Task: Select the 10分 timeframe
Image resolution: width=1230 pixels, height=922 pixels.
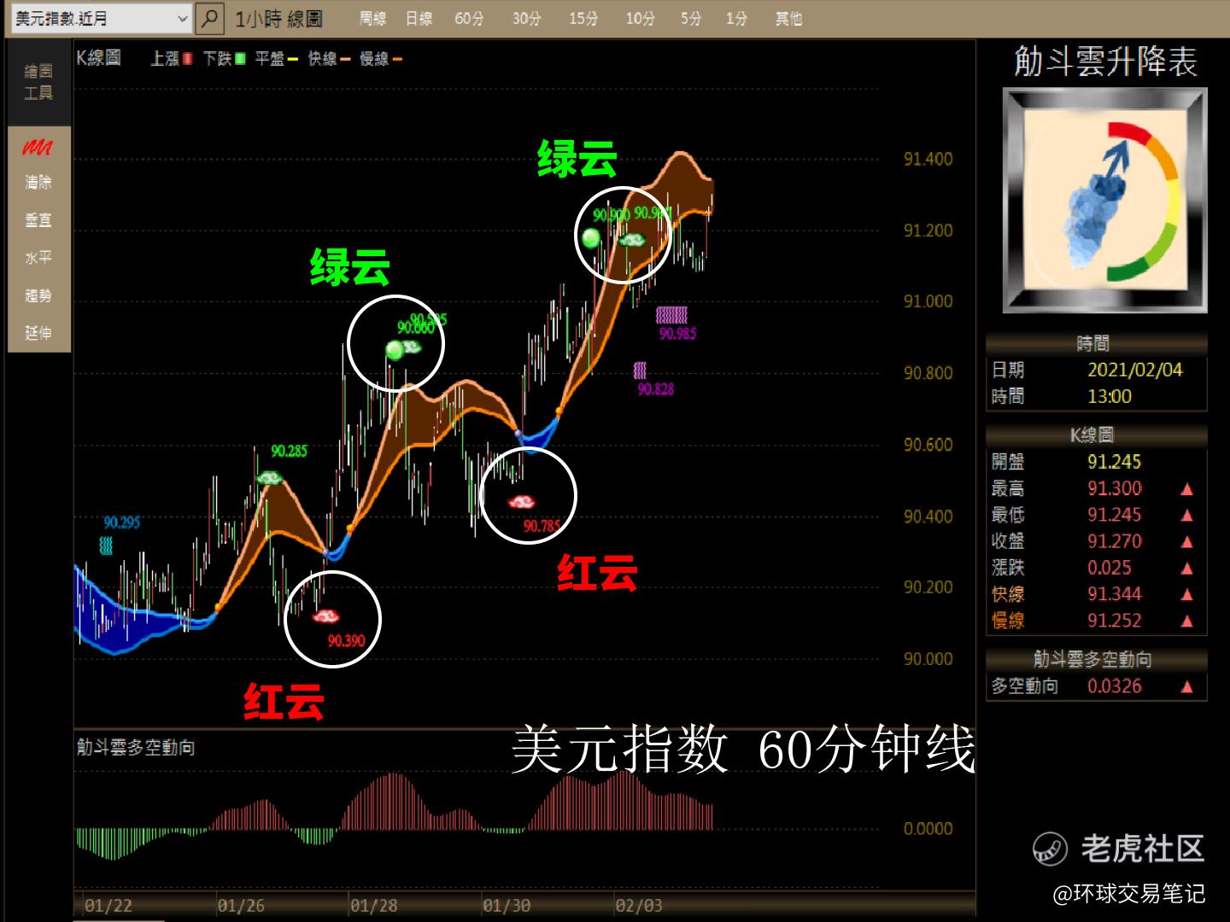Action: [640, 18]
